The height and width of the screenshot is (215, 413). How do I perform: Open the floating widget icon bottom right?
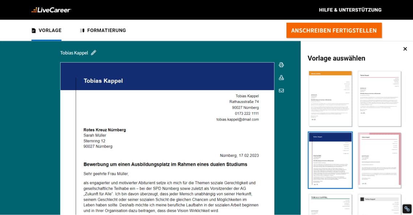click(x=407, y=209)
